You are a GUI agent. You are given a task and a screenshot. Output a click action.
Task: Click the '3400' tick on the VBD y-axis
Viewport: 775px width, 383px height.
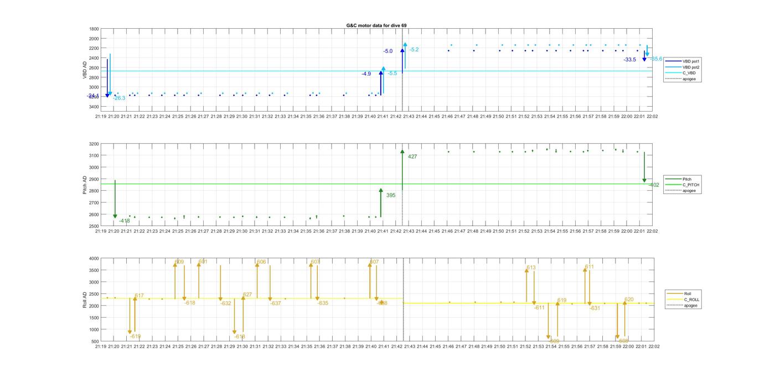pyautogui.click(x=94, y=107)
